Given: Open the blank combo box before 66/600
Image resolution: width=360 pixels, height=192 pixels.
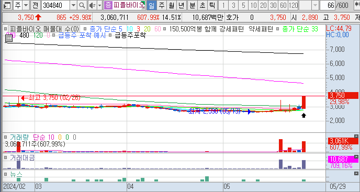Looking at the screenshot, I should [309, 5].
